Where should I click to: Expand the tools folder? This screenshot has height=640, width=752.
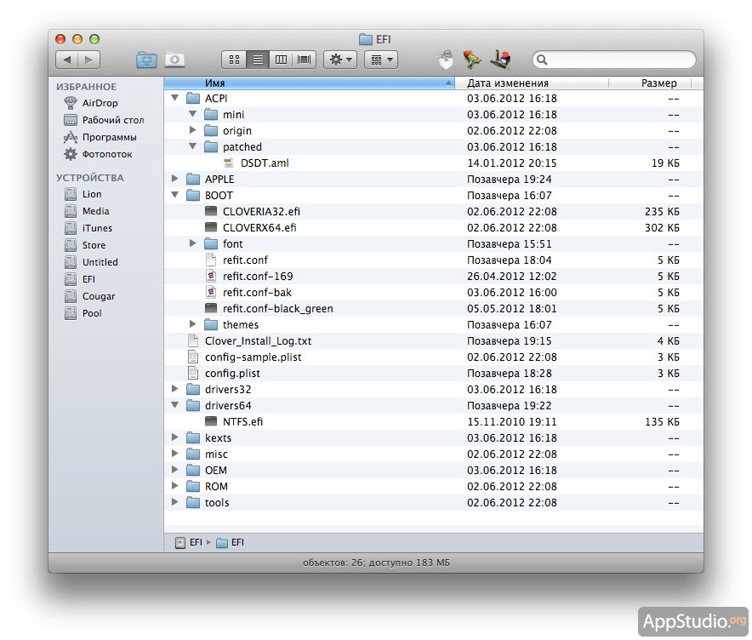[x=175, y=502]
